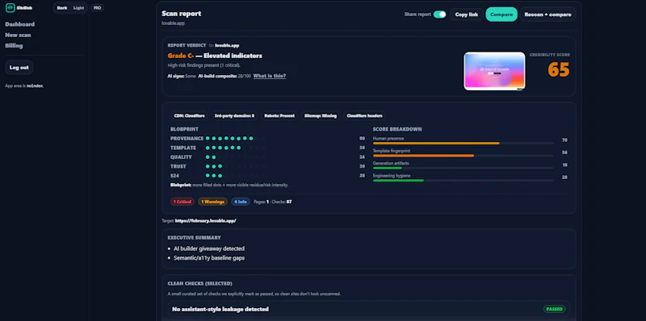Click the PRO badge

pos(97,8)
